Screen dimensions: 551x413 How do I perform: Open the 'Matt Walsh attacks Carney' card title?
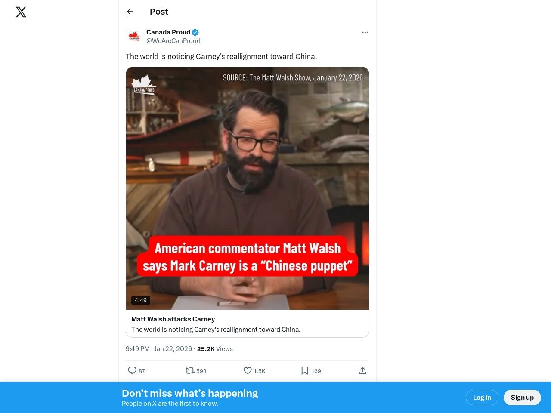pos(173,319)
